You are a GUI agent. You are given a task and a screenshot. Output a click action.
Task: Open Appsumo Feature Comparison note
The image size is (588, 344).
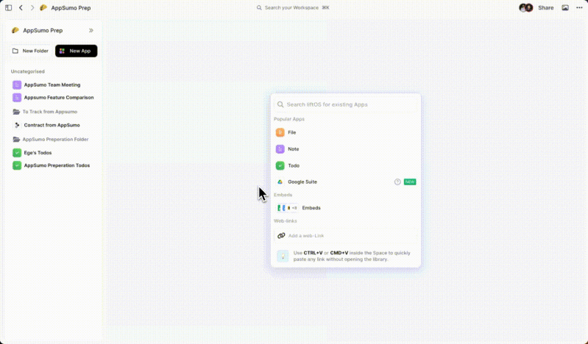[53, 98]
